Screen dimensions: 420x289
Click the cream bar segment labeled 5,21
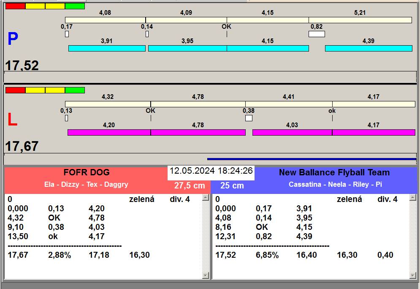point(360,20)
